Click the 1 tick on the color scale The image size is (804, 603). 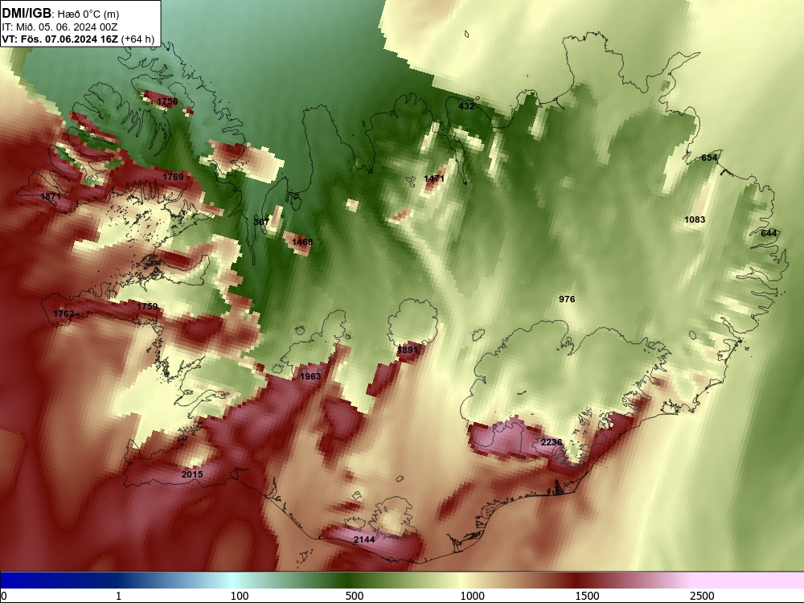(x=118, y=596)
